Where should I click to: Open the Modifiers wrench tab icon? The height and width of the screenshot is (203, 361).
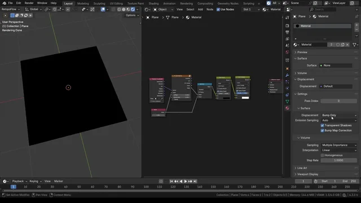click(287, 75)
